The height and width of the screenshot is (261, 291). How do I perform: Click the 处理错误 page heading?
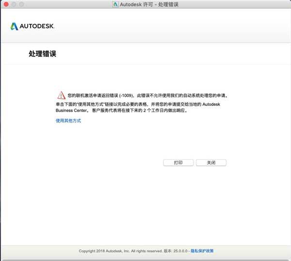pos(42,54)
